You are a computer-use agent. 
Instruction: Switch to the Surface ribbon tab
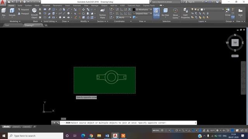(x=28, y=5)
